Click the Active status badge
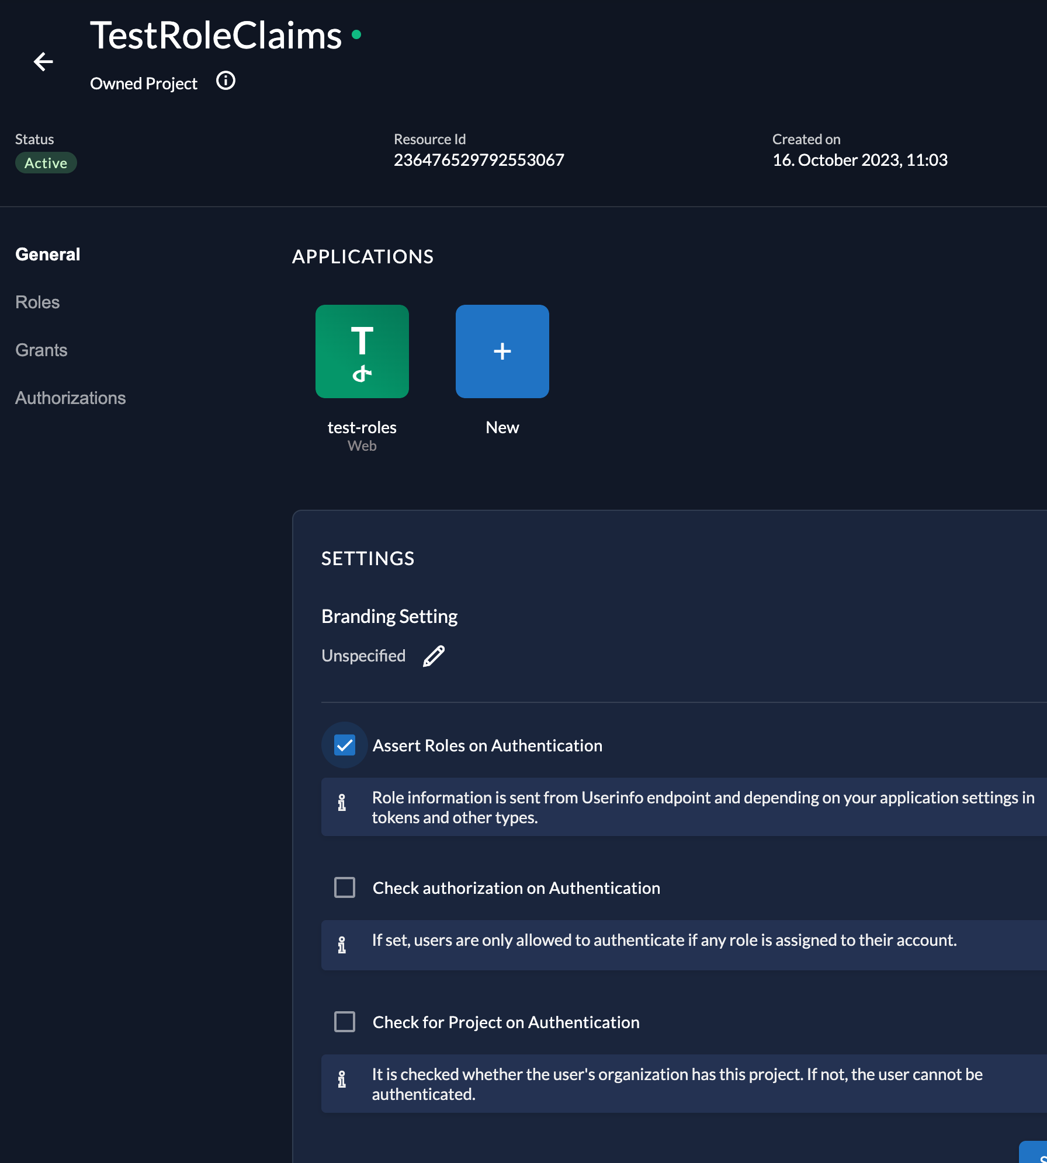Viewport: 1047px width, 1163px height. [x=46, y=163]
